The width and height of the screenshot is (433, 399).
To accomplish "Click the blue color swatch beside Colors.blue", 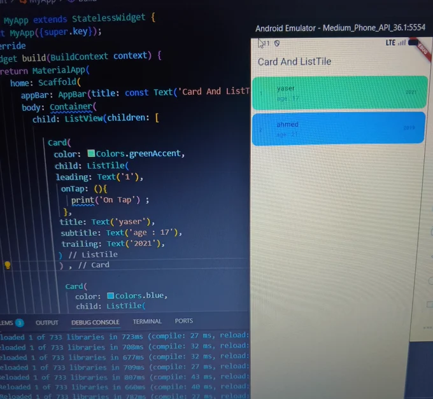I will 110,296.
